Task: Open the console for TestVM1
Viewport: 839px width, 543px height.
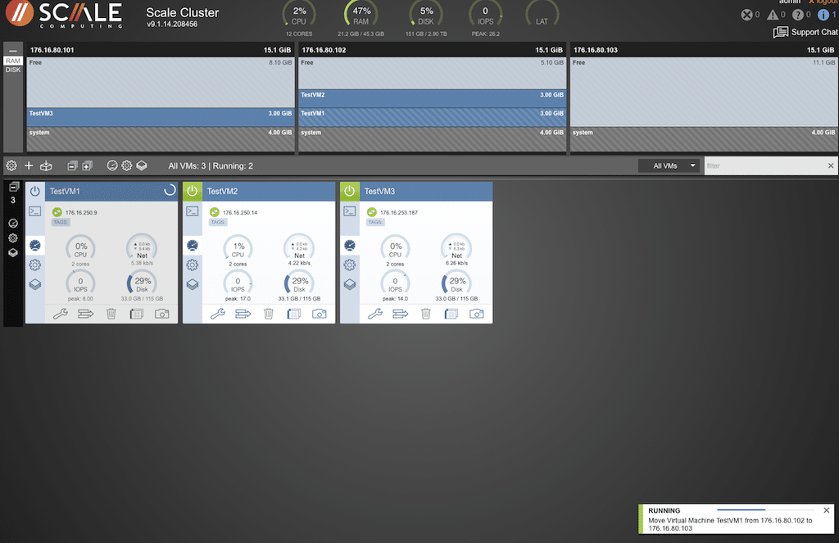Action: coord(34,211)
